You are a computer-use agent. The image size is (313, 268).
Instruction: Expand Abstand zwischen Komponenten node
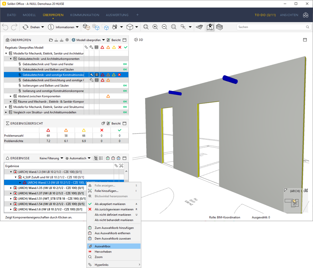11,96
